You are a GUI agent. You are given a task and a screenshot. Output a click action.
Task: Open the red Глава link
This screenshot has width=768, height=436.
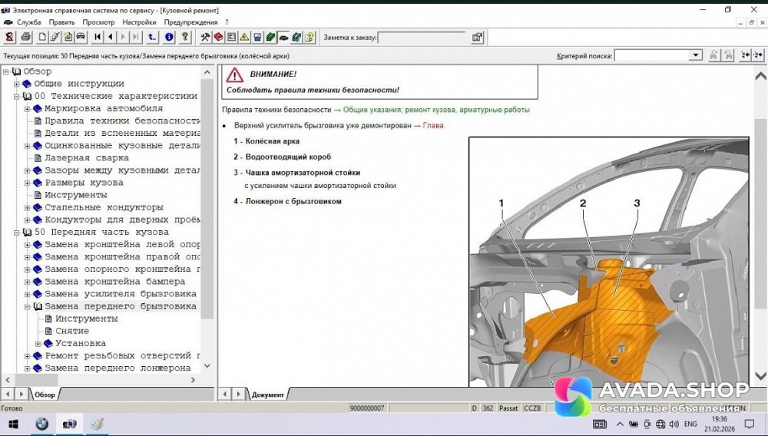(433, 125)
